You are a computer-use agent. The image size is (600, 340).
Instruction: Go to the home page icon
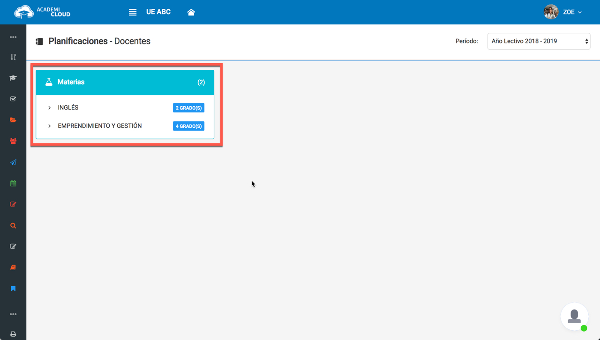(191, 12)
